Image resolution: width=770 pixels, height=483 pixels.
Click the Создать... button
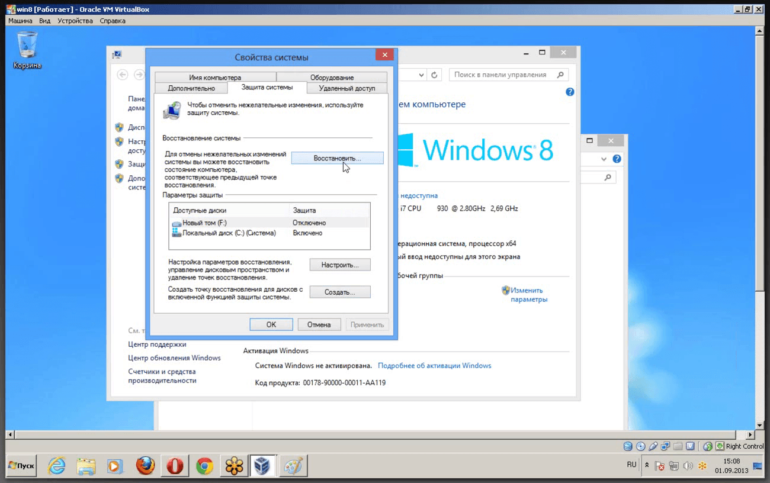point(340,292)
